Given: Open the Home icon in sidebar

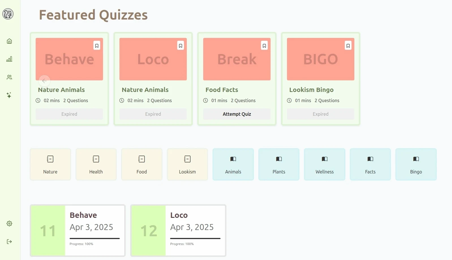Looking at the screenshot, I should coord(9,41).
